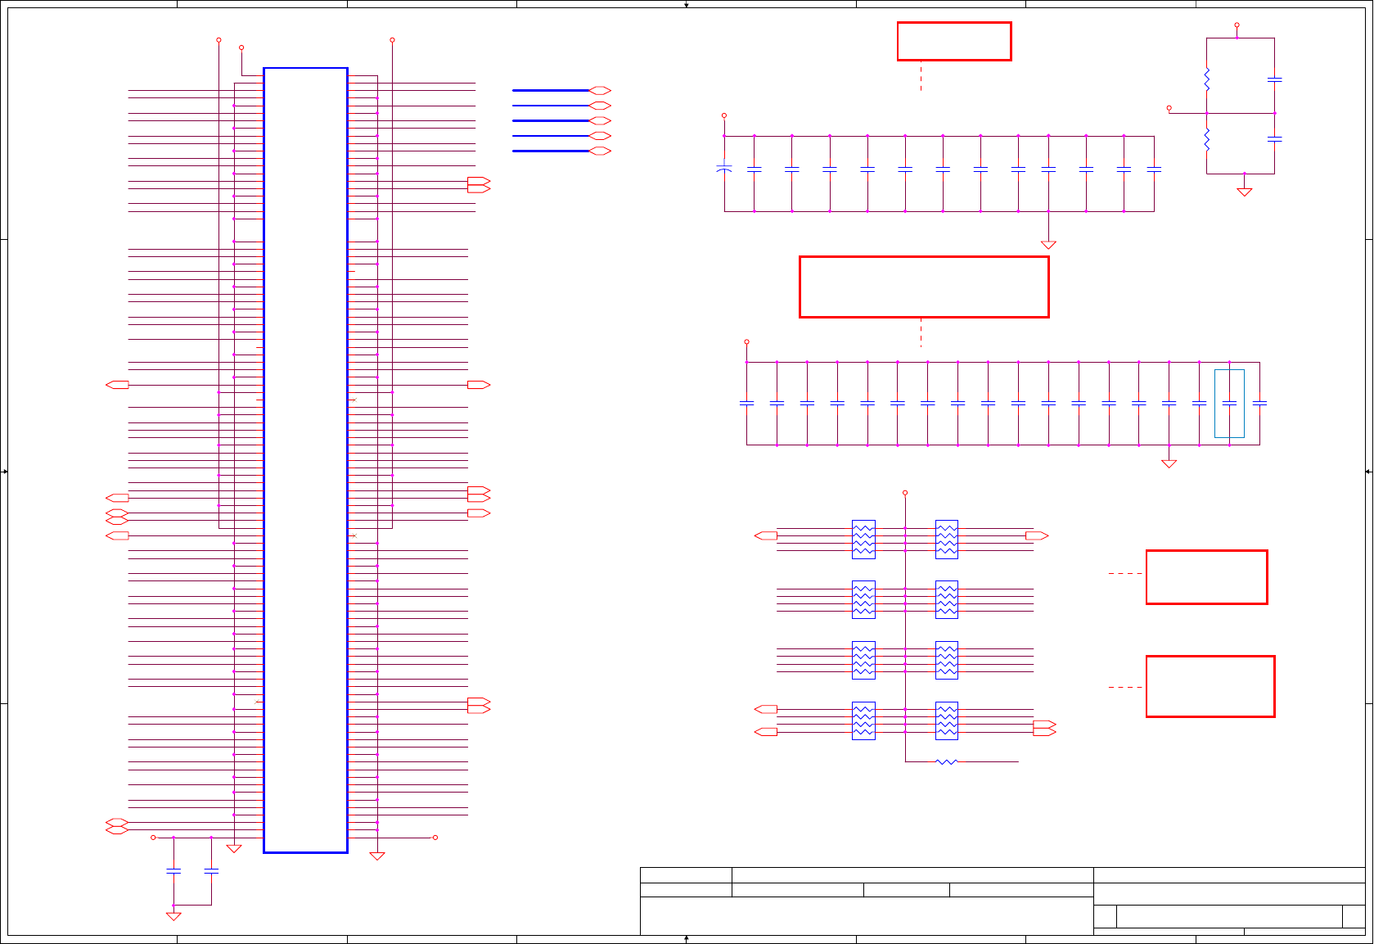
Task: Select the upper red box at right of the resistor network
Action: (x=1206, y=577)
